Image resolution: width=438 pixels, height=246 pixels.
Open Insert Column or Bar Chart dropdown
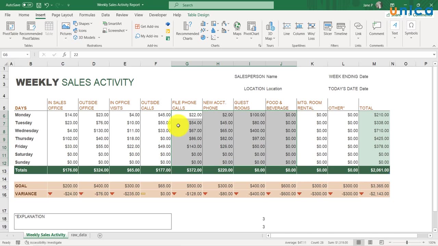click(204, 24)
